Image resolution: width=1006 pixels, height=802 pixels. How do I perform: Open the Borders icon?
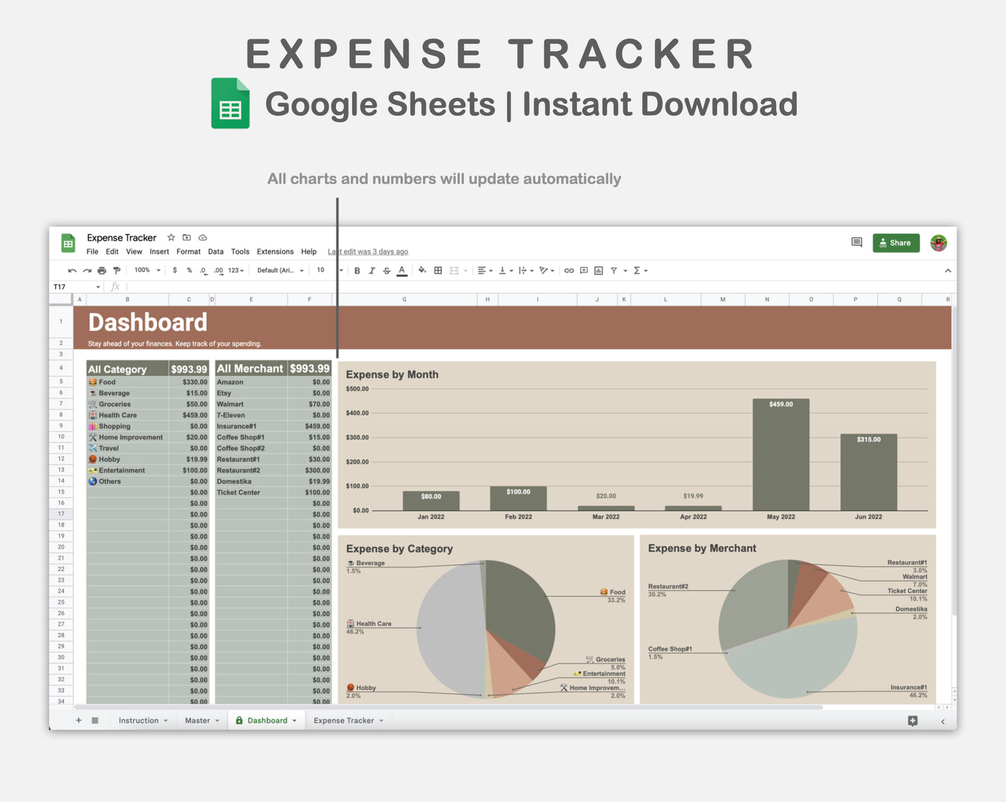[x=438, y=271]
